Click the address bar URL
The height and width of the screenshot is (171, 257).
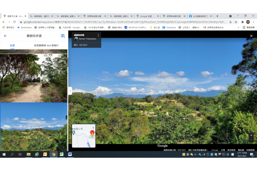click(x=125, y=22)
